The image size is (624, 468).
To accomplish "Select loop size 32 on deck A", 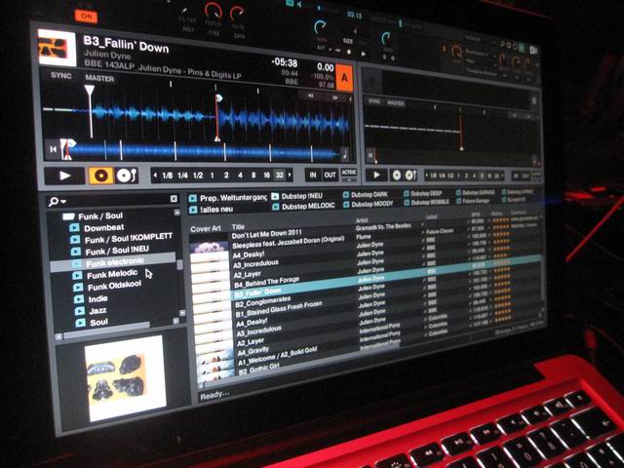I will 280,175.
